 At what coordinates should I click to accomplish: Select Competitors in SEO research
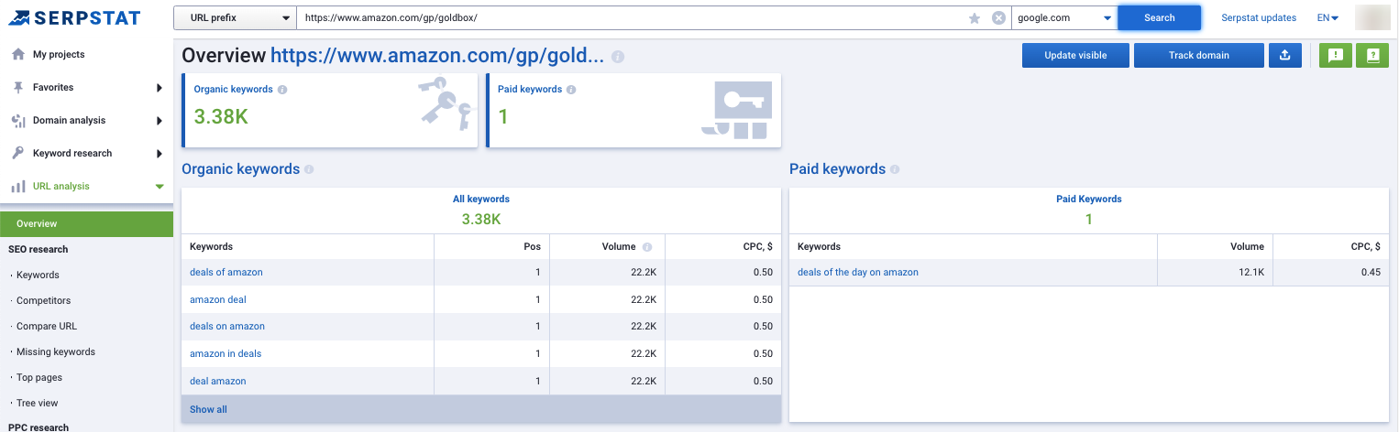(43, 300)
